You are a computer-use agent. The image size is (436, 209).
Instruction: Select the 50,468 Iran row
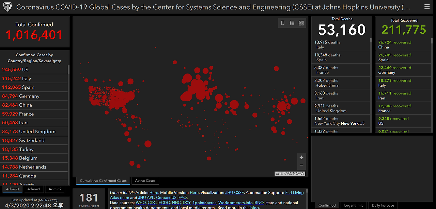[x=34, y=123]
